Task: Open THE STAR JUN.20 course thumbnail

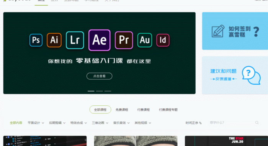Action: tap(227, 141)
